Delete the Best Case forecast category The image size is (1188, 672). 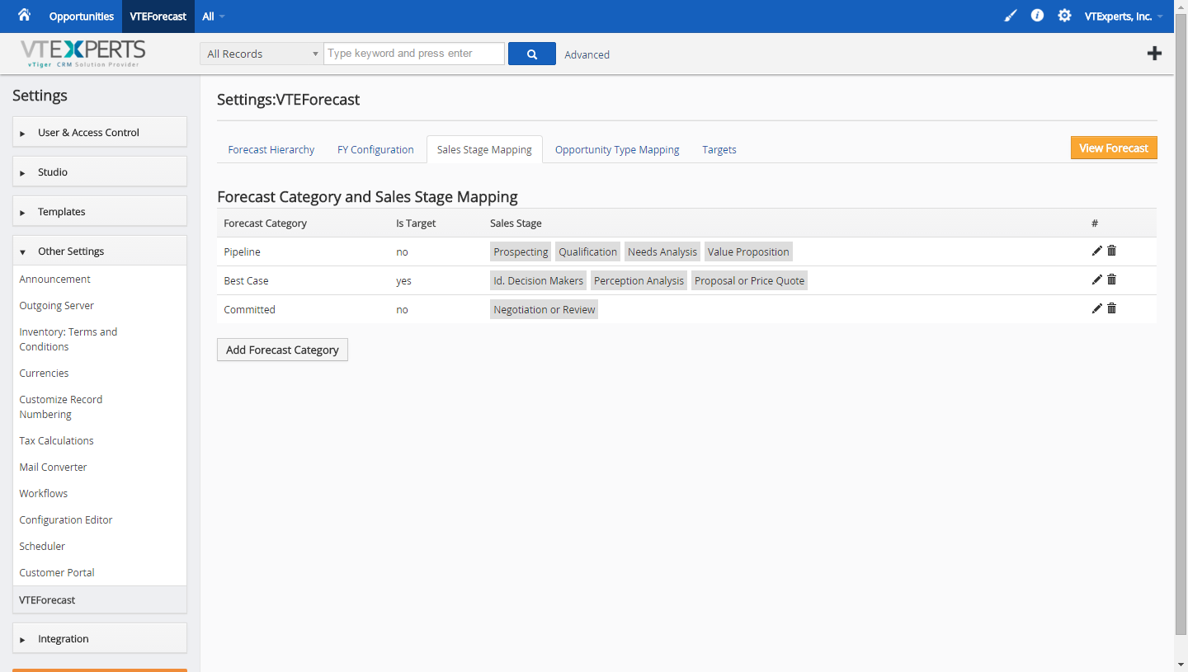pyautogui.click(x=1111, y=280)
